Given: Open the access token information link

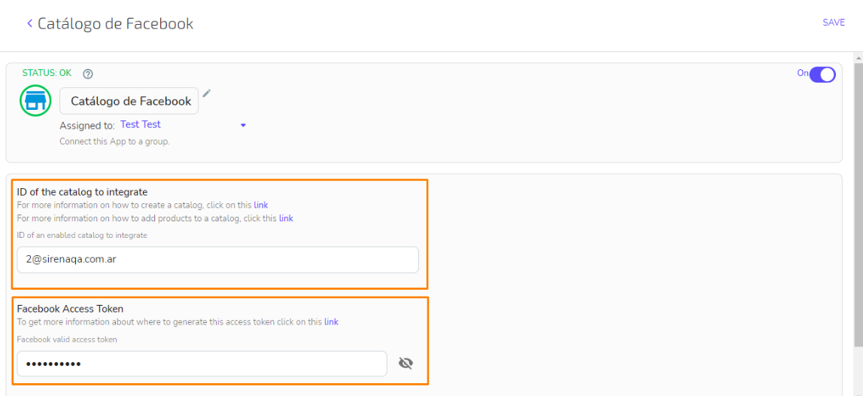Looking at the screenshot, I should [331, 321].
